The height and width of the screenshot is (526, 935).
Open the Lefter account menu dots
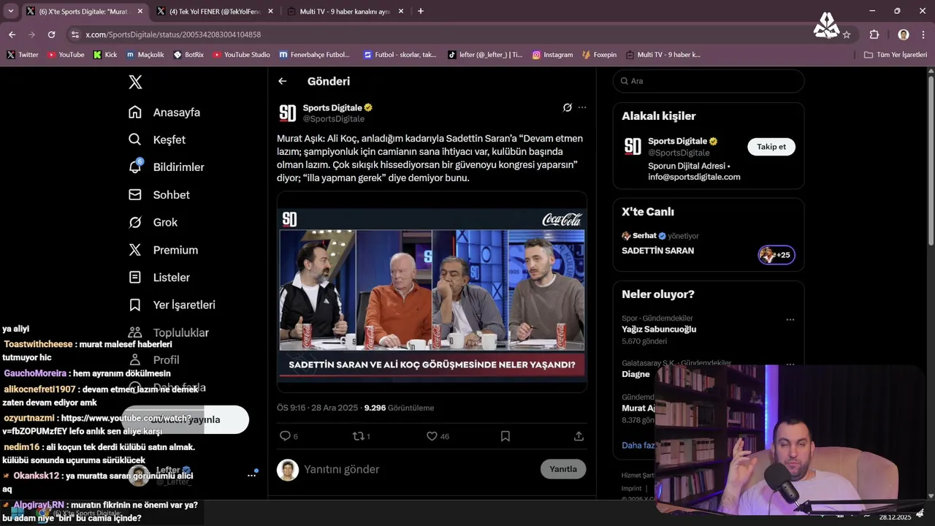click(x=251, y=475)
